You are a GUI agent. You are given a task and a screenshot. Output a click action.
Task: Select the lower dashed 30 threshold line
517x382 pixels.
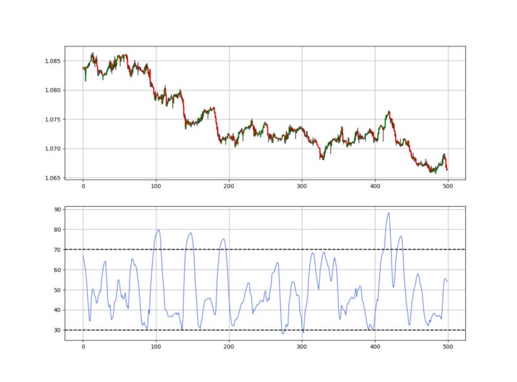click(x=258, y=329)
